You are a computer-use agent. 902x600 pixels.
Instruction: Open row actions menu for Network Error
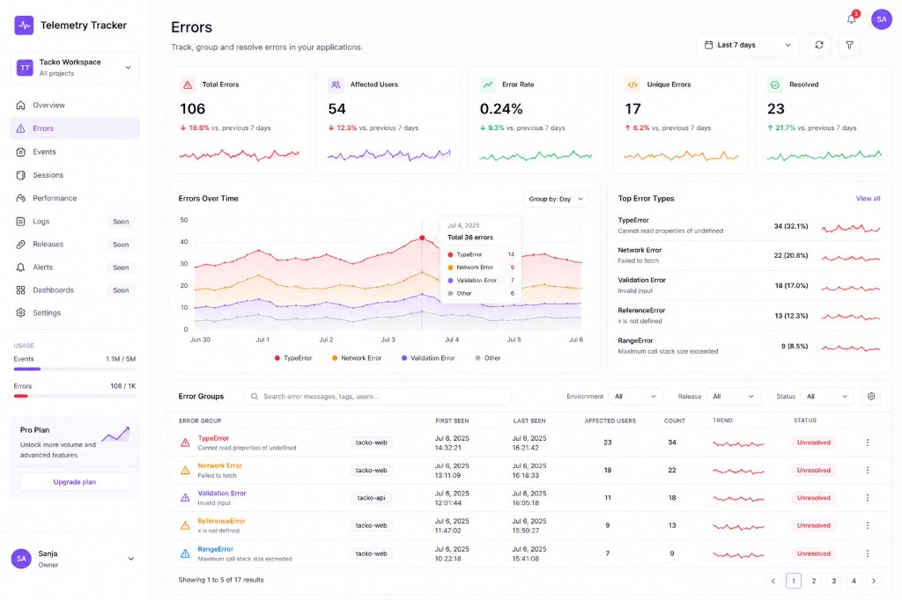868,470
